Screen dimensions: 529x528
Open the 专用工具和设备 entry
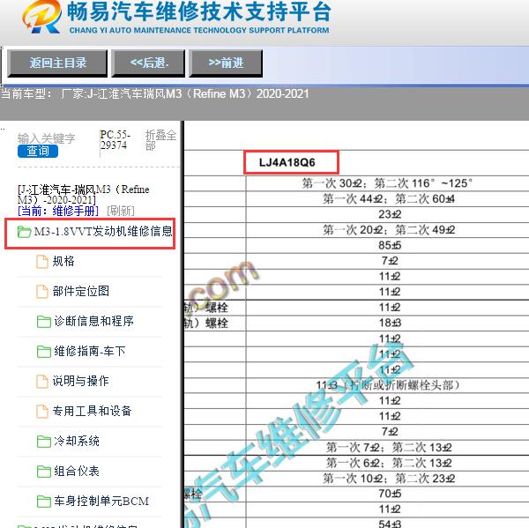pos(92,411)
